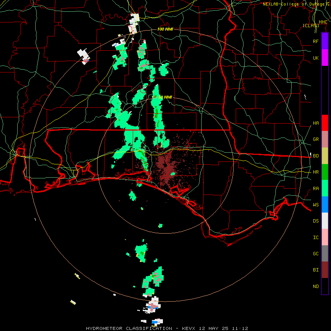331x331 pixels.
Task: Select the GC gray legend swatch
Action: point(325,253)
